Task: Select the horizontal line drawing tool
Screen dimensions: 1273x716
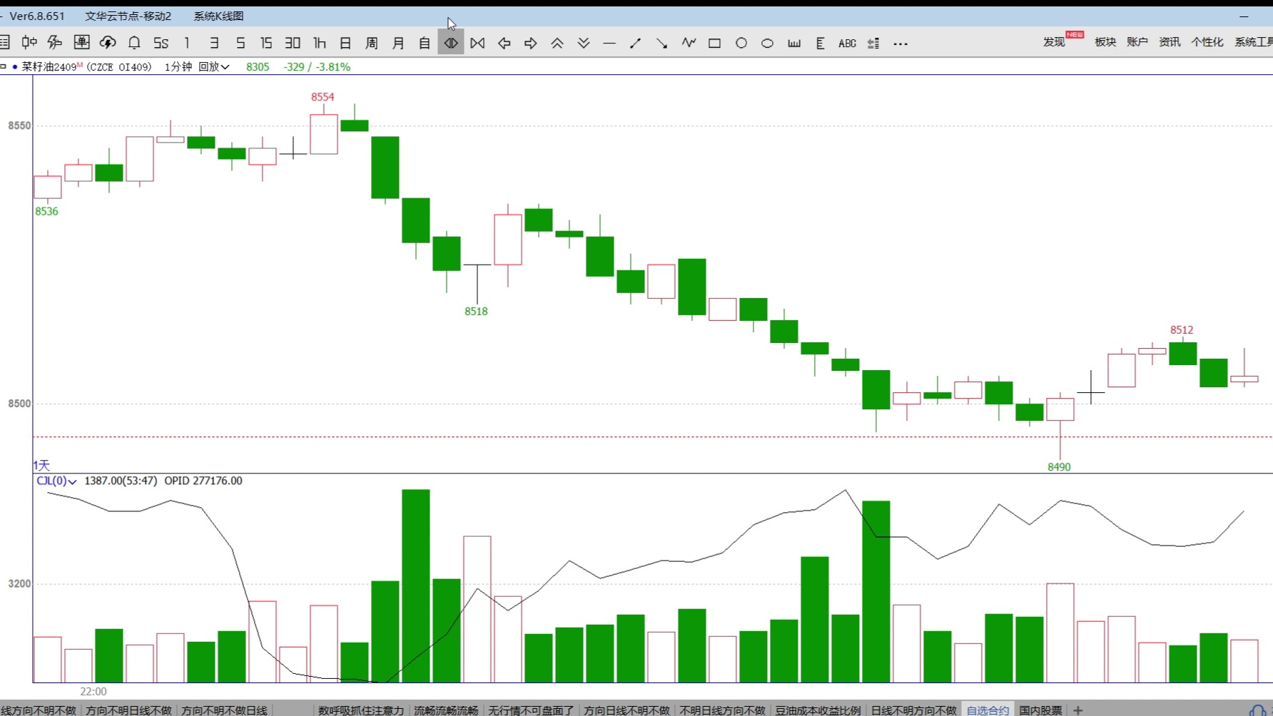Action: point(609,44)
